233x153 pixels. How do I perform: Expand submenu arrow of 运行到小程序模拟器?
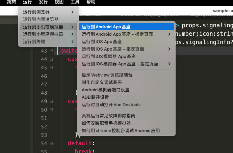point(73,34)
